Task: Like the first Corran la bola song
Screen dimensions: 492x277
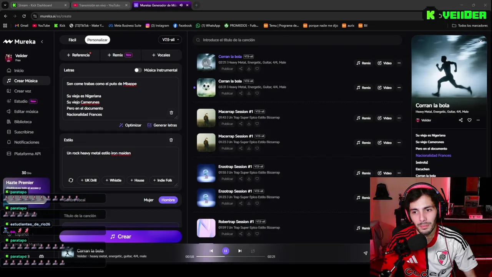Action: (x=257, y=69)
